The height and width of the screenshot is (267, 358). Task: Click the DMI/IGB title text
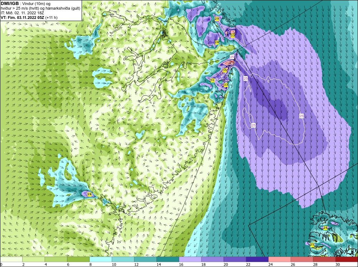(10, 4)
